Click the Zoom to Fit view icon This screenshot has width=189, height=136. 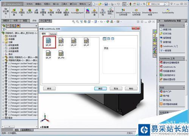coord(73,22)
